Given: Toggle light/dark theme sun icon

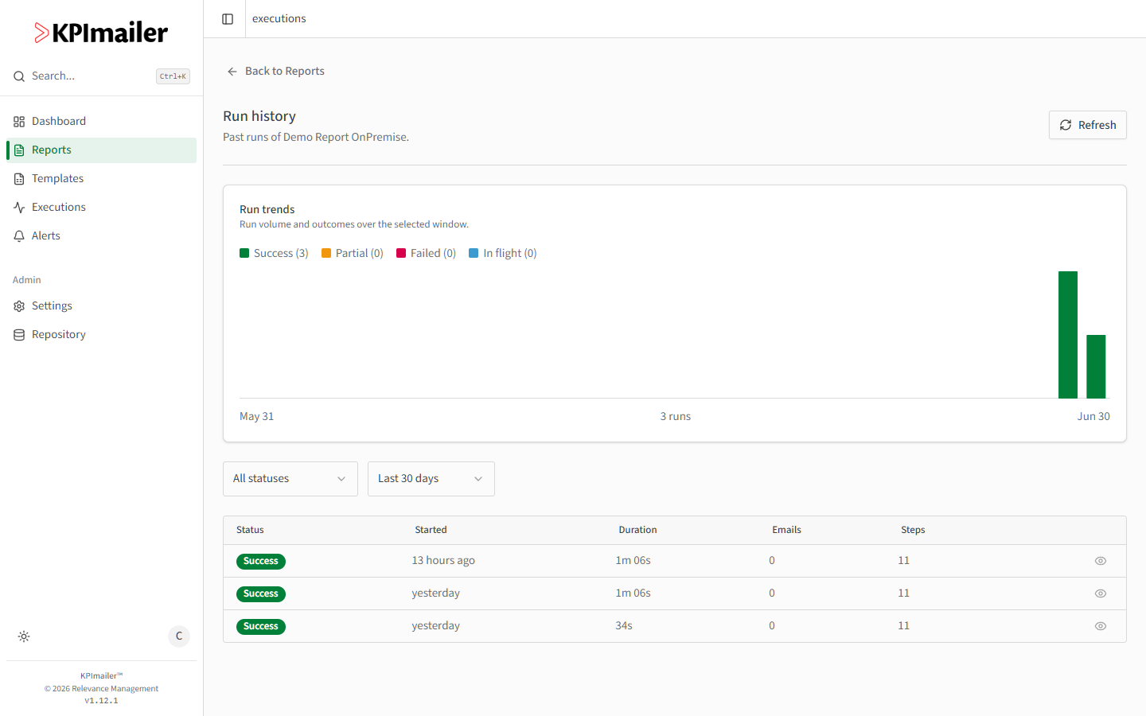Looking at the screenshot, I should (24, 636).
